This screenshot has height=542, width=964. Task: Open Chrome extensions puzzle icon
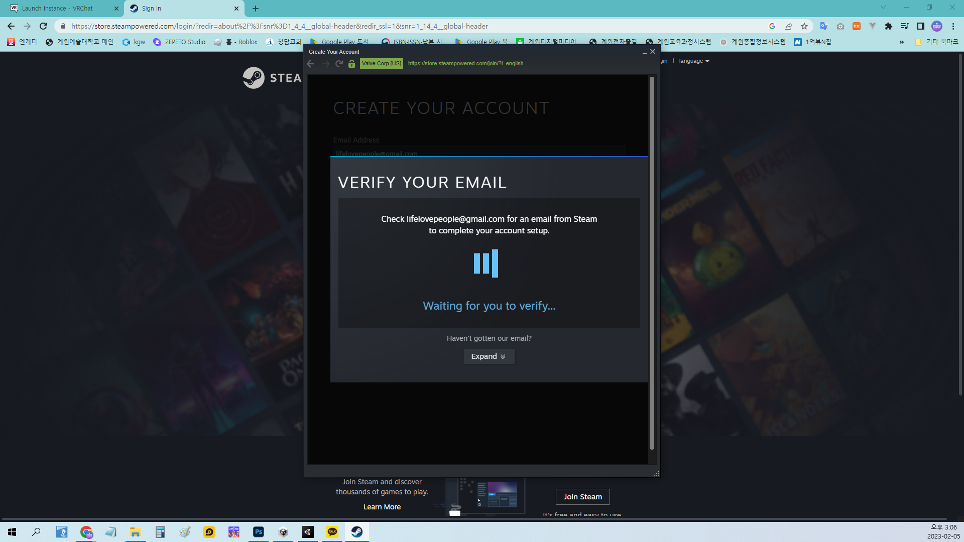point(889,26)
